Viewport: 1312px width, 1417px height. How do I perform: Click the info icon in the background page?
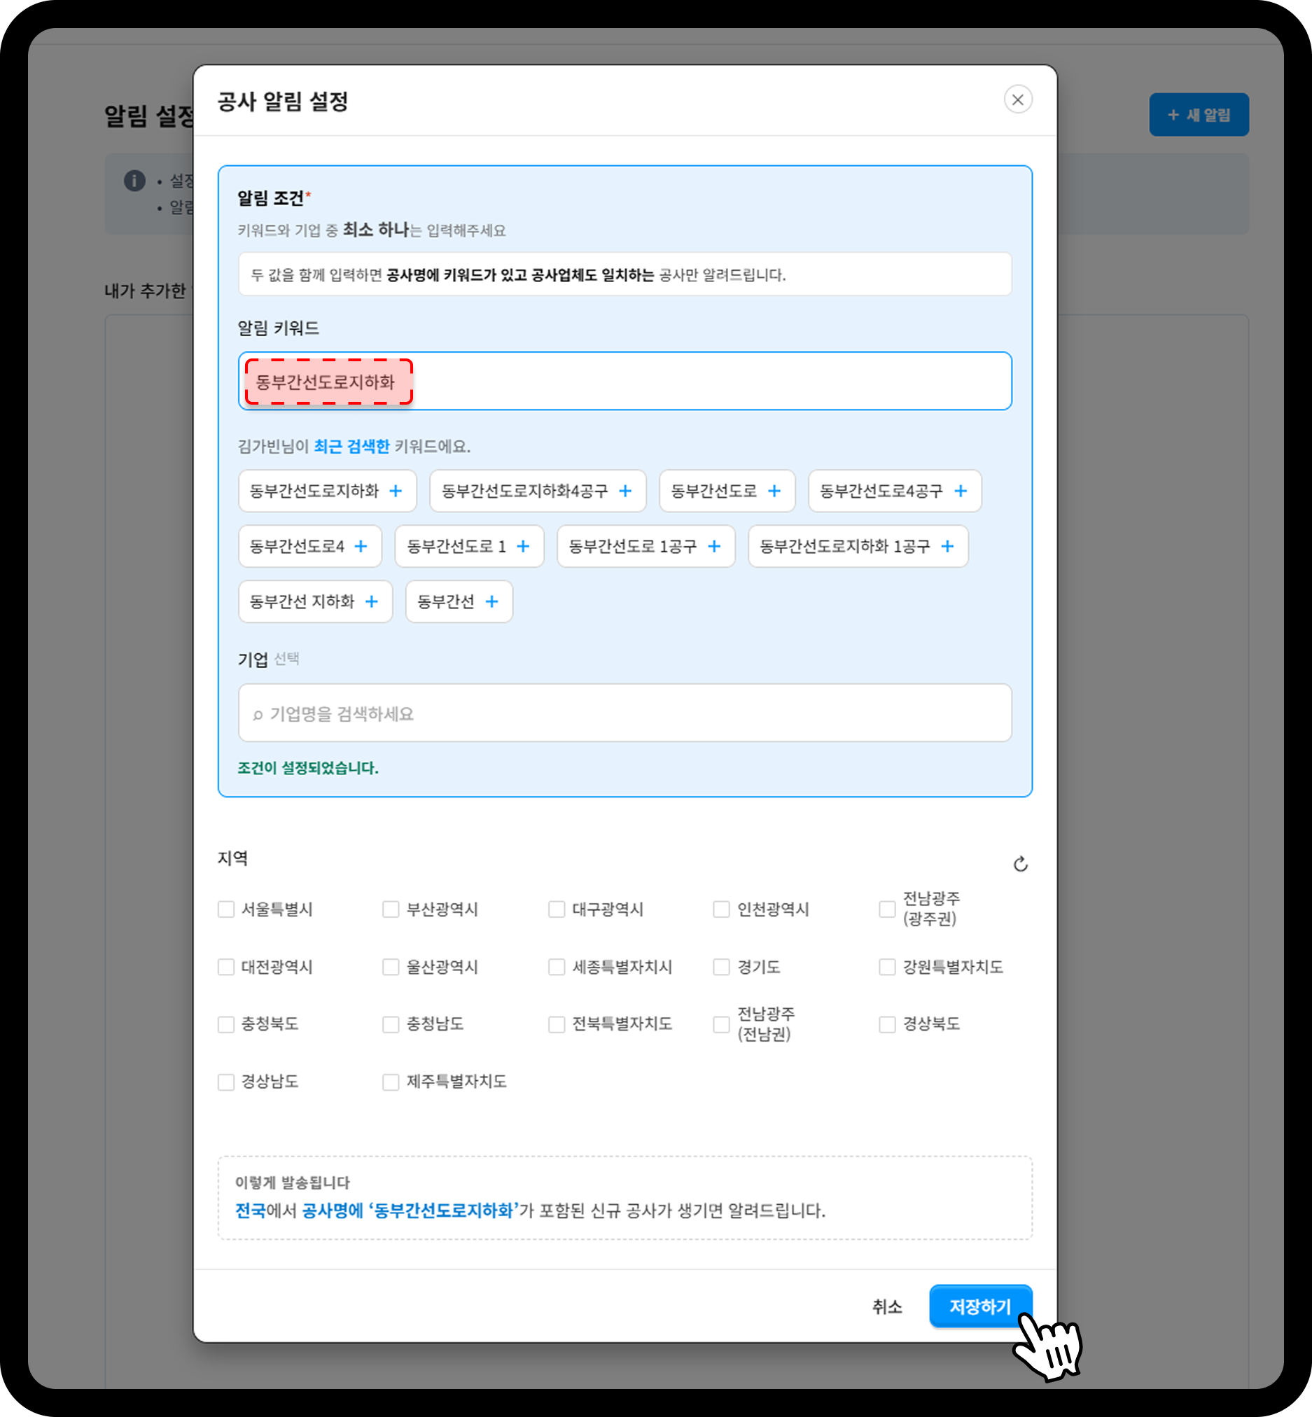point(134,181)
